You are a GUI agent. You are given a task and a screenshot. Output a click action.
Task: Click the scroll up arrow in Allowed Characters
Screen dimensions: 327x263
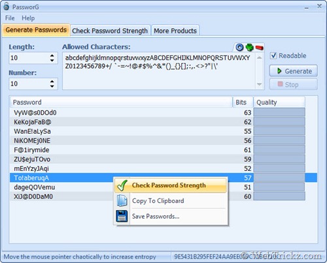(x=259, y=57)
